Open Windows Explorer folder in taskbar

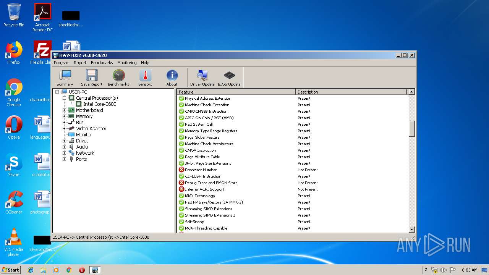pyautogui.click(x=43, y=270)
